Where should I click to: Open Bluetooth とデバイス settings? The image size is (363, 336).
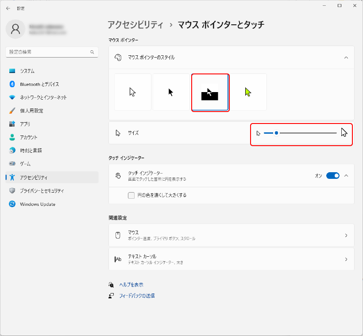pos(39,84)
